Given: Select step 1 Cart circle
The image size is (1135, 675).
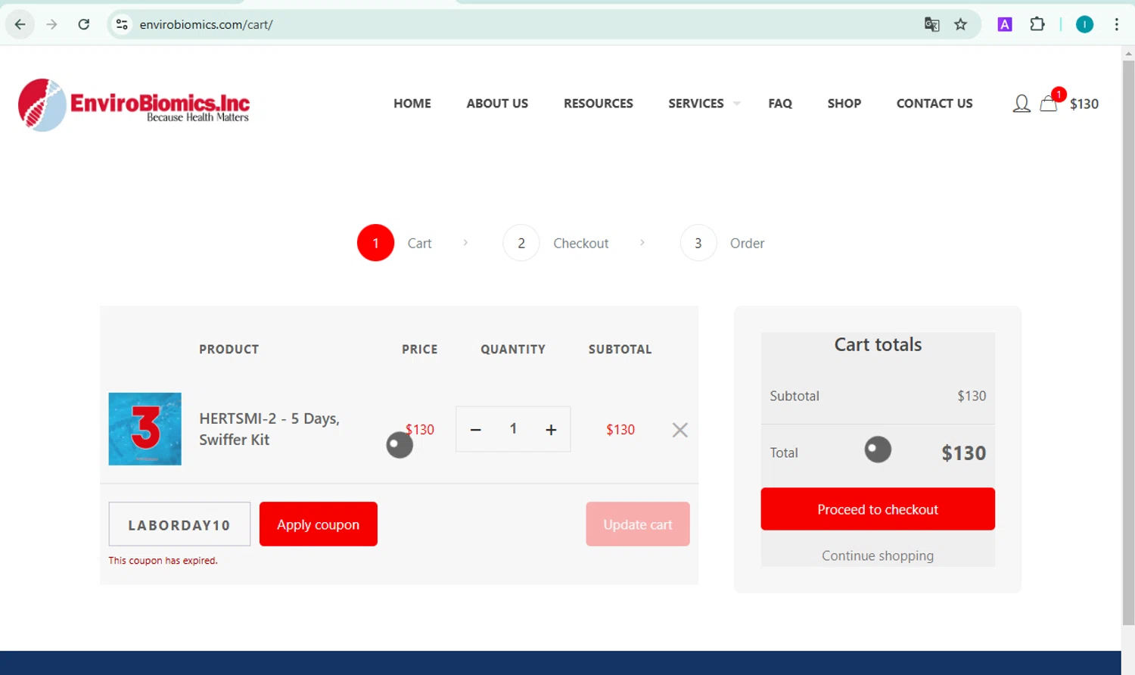Looking at the screenshot, I should (376, 243).
